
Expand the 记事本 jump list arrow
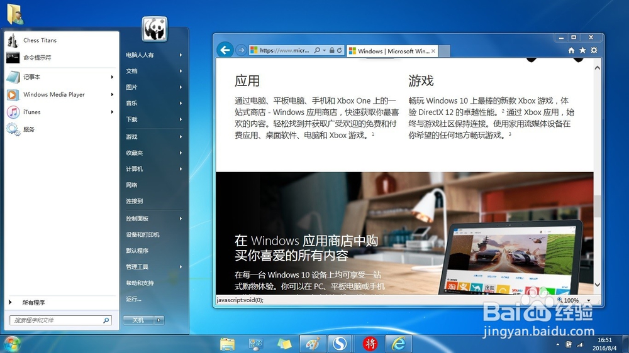(113, 77)
